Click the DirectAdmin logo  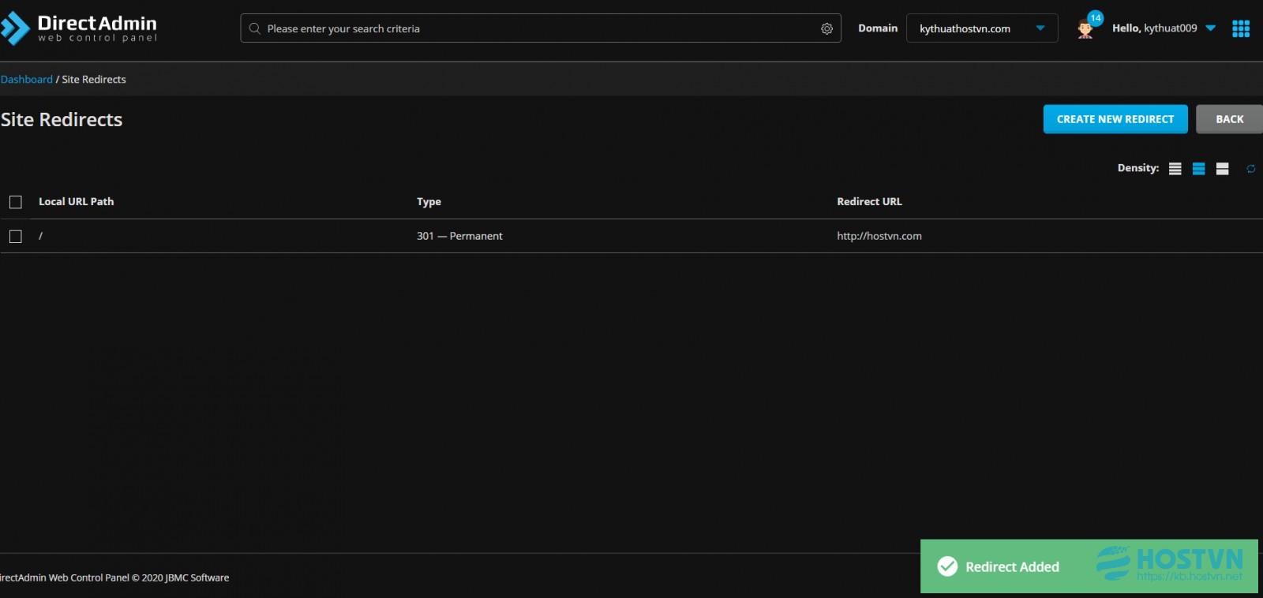79,28
